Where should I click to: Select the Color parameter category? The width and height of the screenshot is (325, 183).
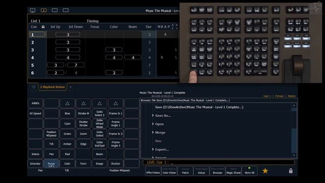pyautogui.click(x=68, y=164)
